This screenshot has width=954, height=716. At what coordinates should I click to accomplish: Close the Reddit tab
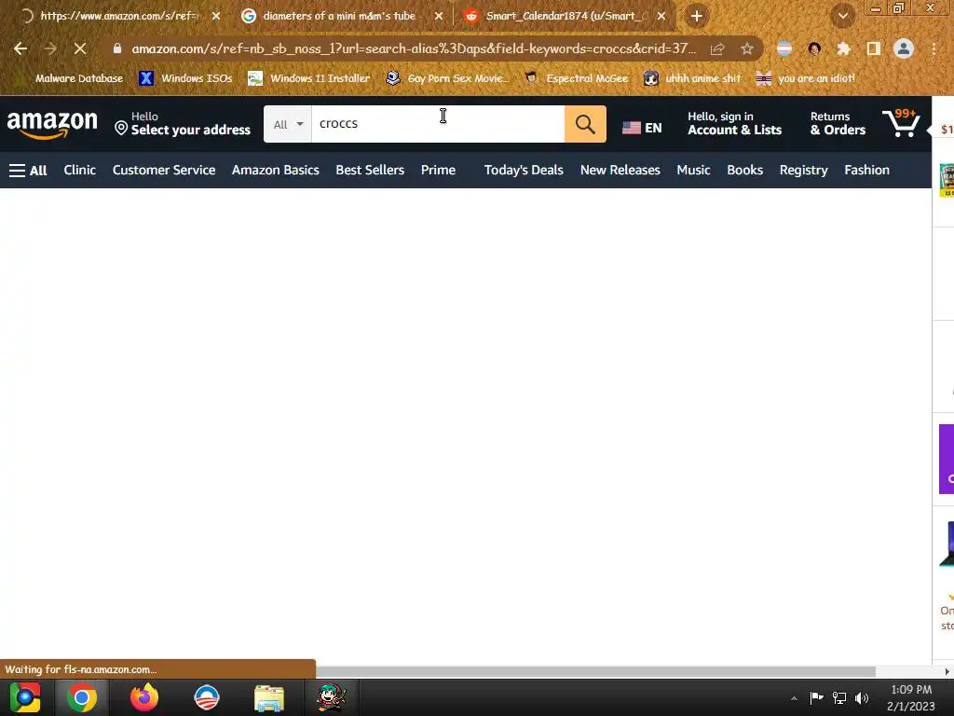point(661,16)
